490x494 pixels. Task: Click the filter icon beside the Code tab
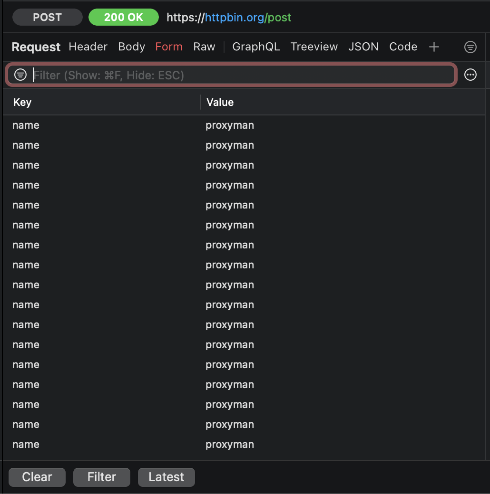point(470,47)
